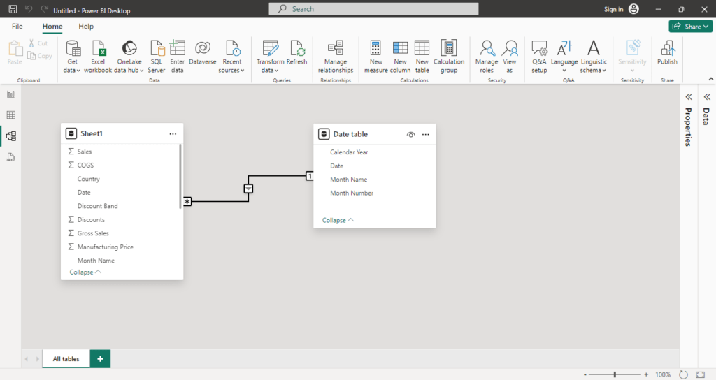
Task: Click the Undo arrow icon
Action: point(29,9)
